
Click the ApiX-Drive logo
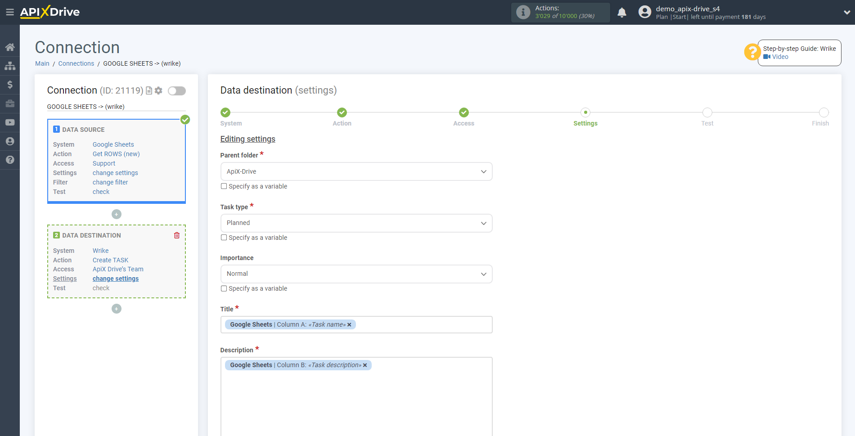click(x=50, y=12)
